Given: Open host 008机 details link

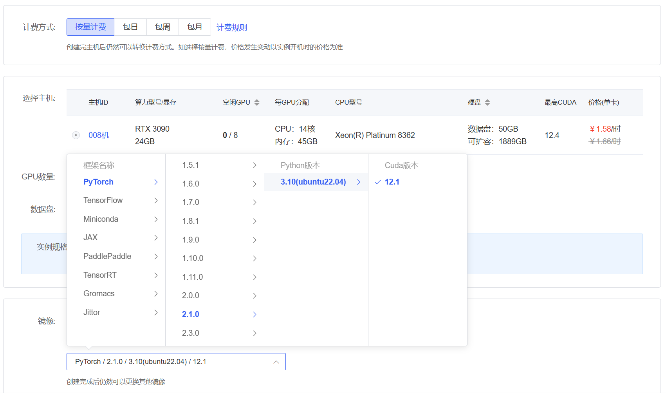Looking at the screenshot, I should [99, 135].
